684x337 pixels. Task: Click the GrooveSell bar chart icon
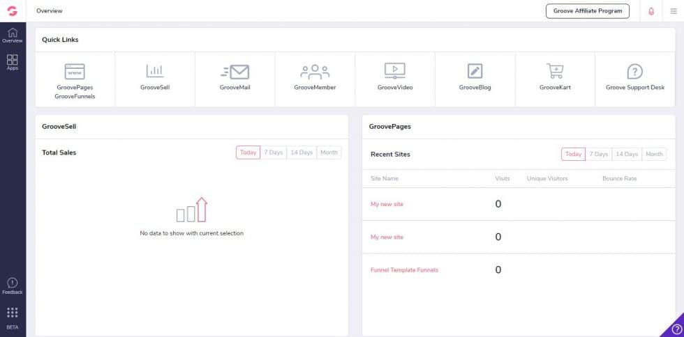(x=155, y=71)
